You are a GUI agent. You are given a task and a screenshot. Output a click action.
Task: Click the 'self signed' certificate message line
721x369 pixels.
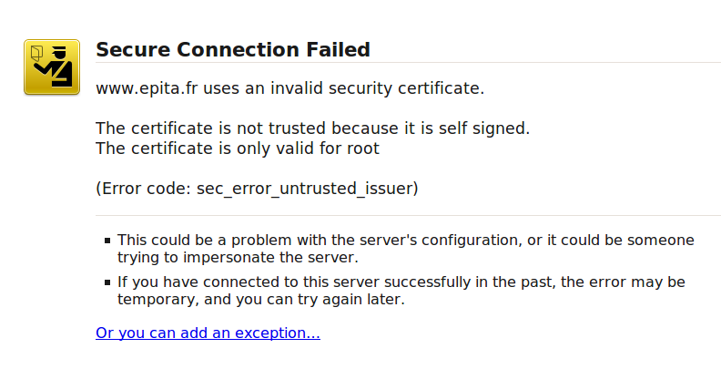pyautogui.click(x=312, y=128)
